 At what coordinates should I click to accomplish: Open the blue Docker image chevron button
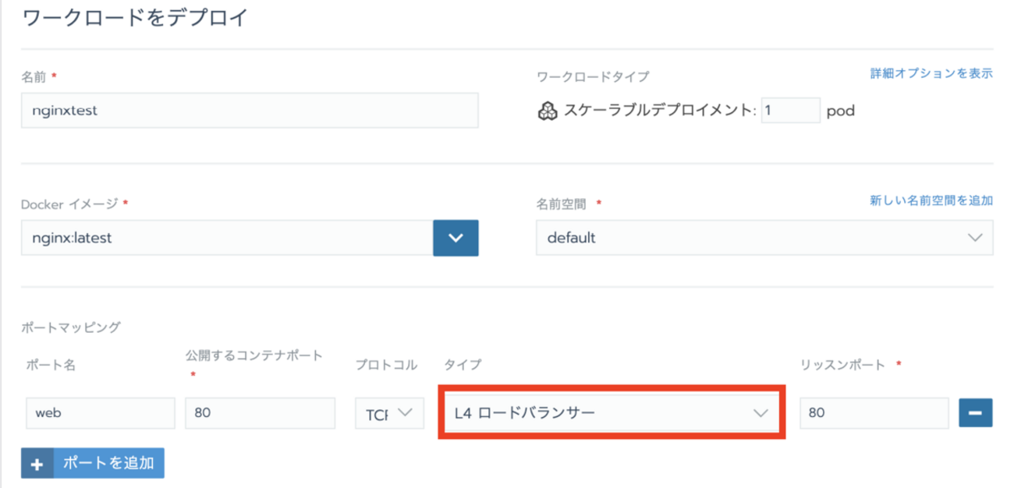pos(456,239)
